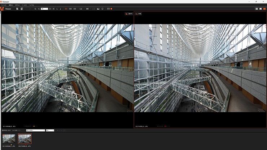This screenshot has height=150, width=267.
Task: Click the refresh/sync icon in toolbar
Action: (22, 9)
